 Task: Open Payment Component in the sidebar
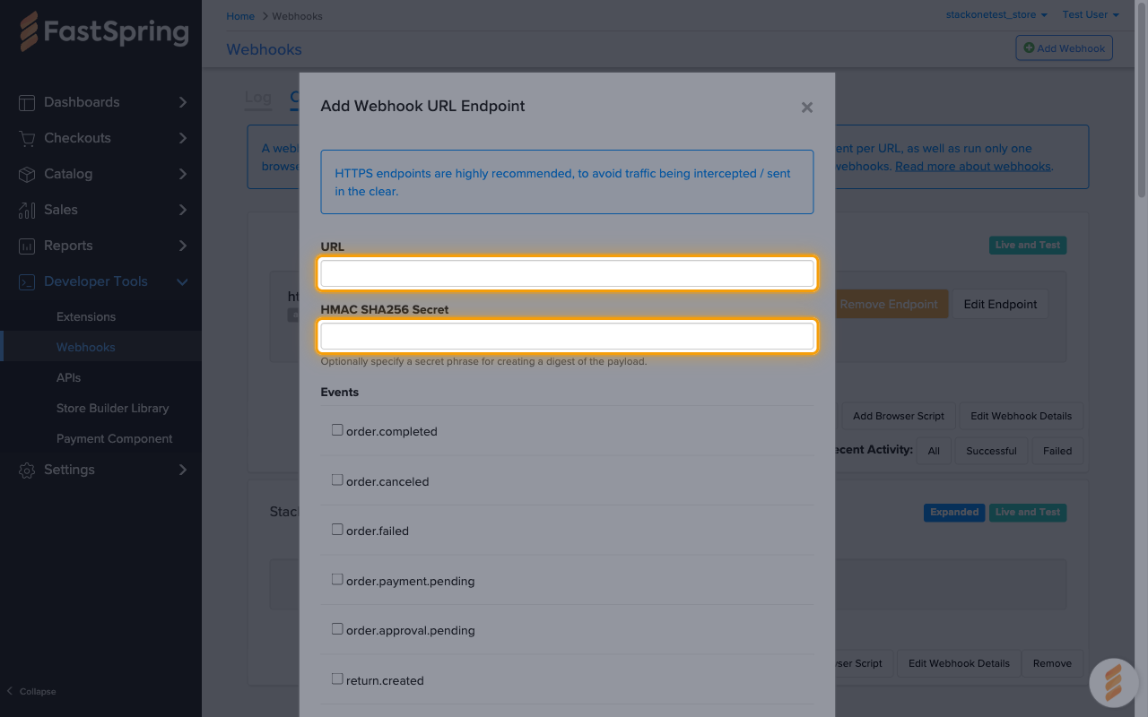coord(115,438)
